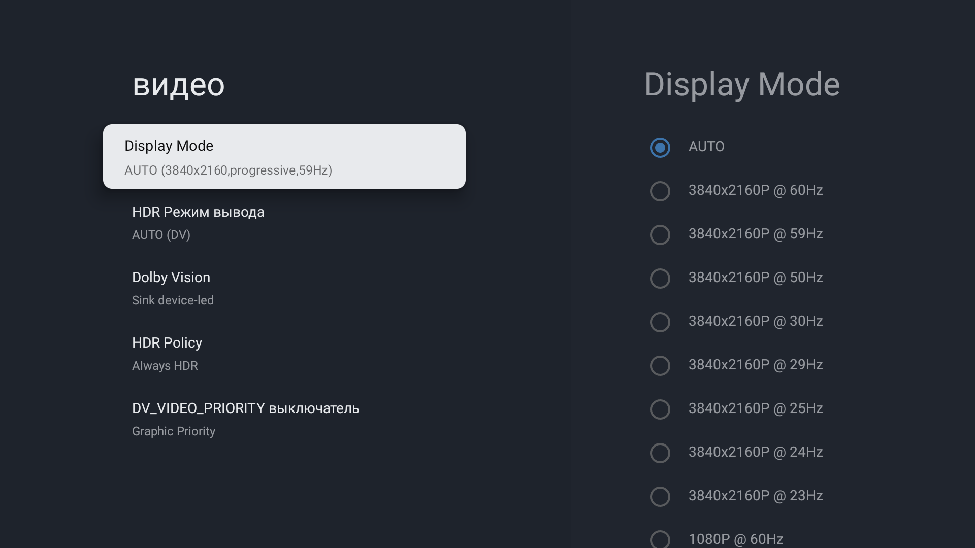Pick 3840x2160P @ 23Hz resolution

660,497
